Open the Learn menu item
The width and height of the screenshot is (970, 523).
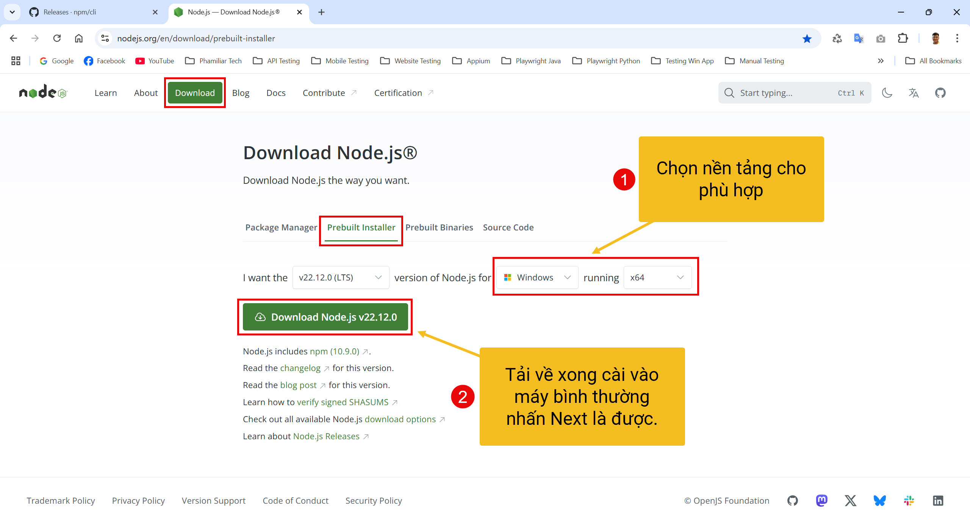[x=106, y=93]
